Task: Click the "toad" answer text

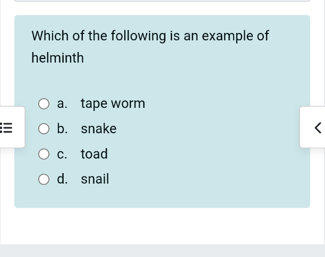Action: (94, 154)
